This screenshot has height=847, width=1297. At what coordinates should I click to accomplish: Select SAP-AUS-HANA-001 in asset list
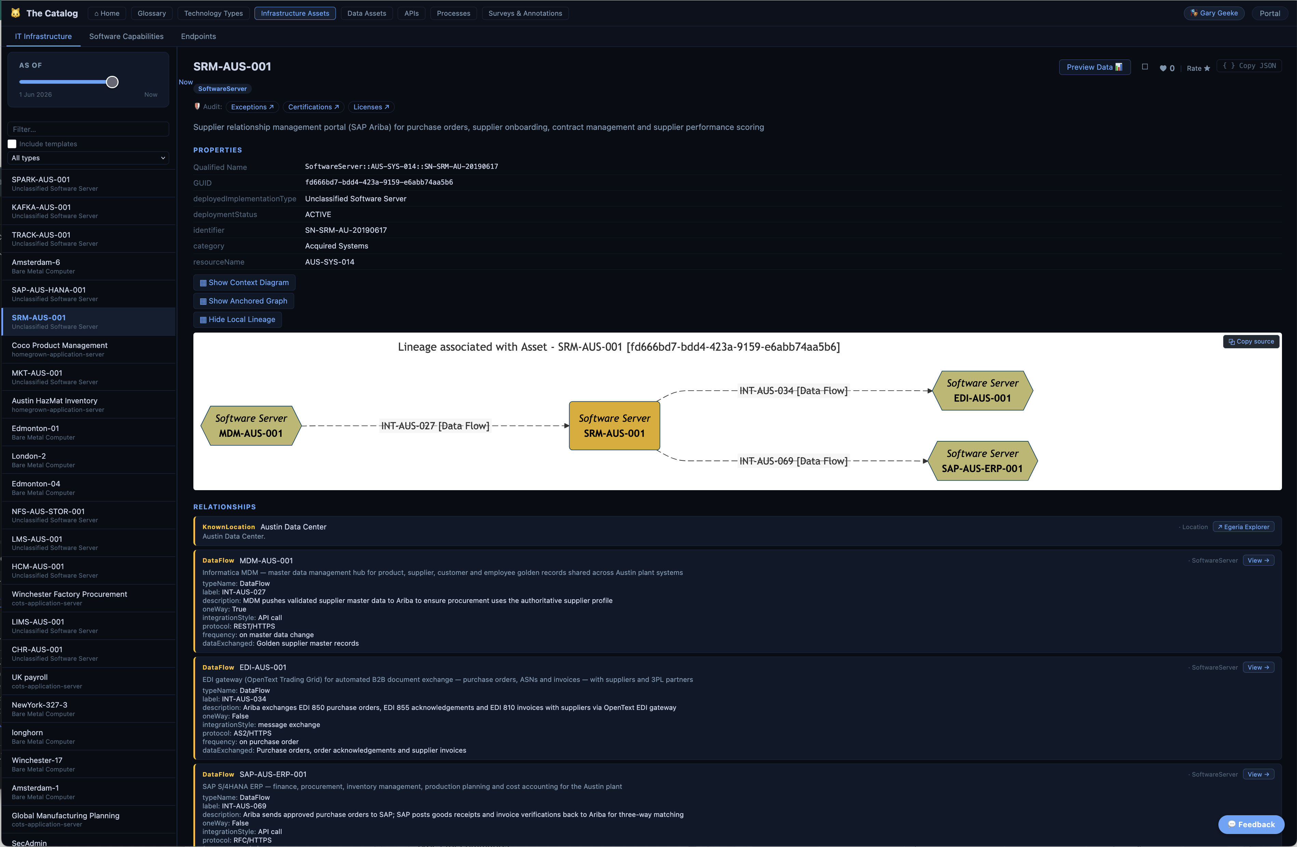tap(88, 294)
